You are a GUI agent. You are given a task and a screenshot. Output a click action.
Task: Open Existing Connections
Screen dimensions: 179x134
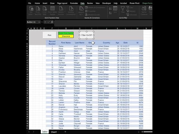pyautogui.click(x=71, y=11)
